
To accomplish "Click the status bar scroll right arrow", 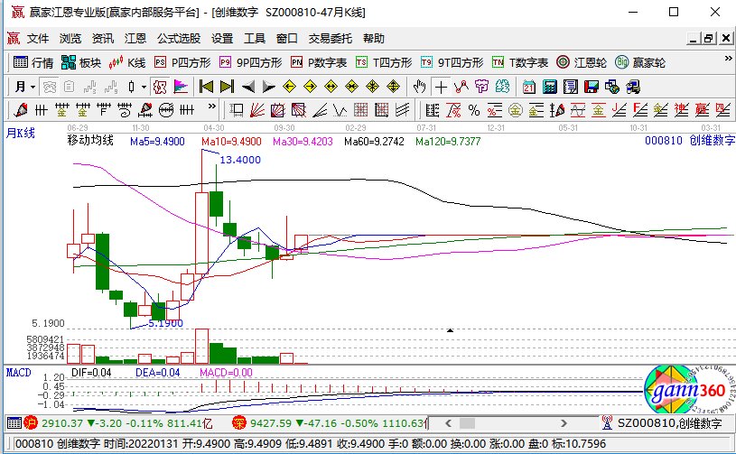I will (564, 423).
